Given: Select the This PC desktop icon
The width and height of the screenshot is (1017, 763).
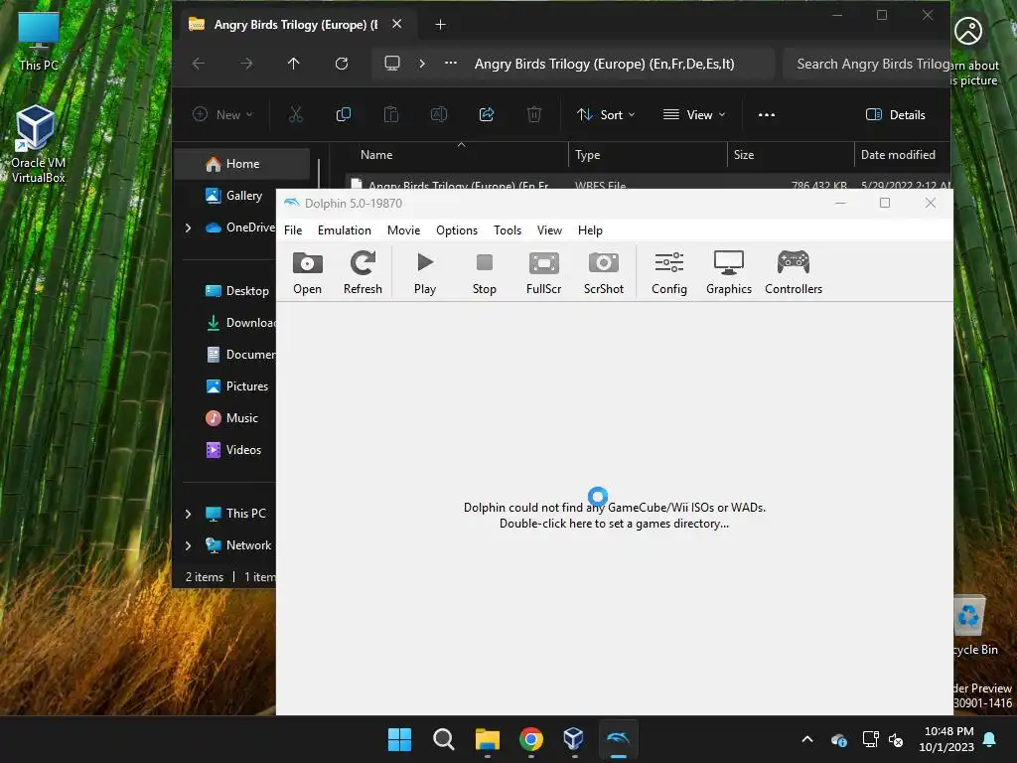Looking at the screenshot, I should click(x=39, y=40).
